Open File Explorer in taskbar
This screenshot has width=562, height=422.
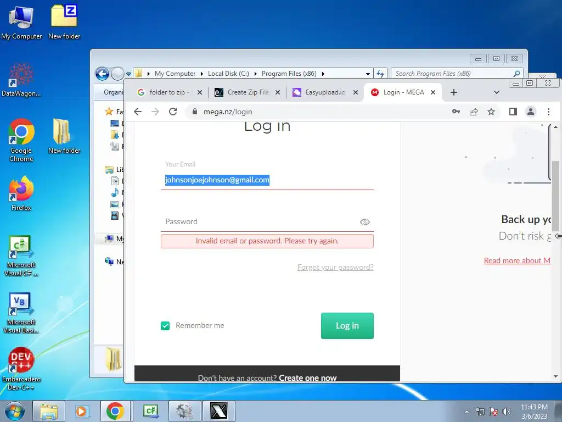[x=49, y=411]
